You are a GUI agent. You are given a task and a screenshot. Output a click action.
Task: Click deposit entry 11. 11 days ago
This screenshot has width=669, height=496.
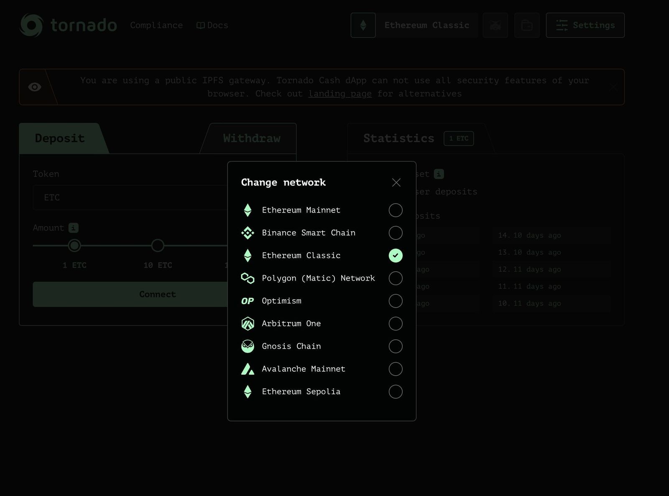point(552,286)
